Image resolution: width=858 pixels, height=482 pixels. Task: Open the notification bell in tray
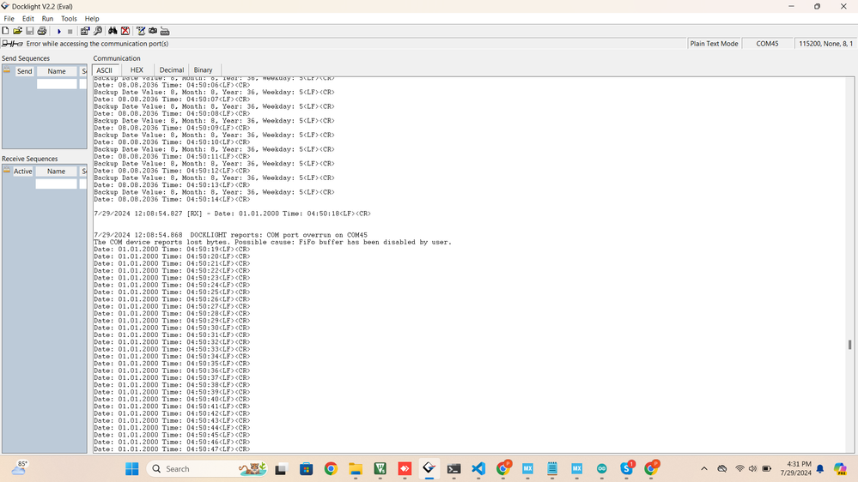coord(820,469)
